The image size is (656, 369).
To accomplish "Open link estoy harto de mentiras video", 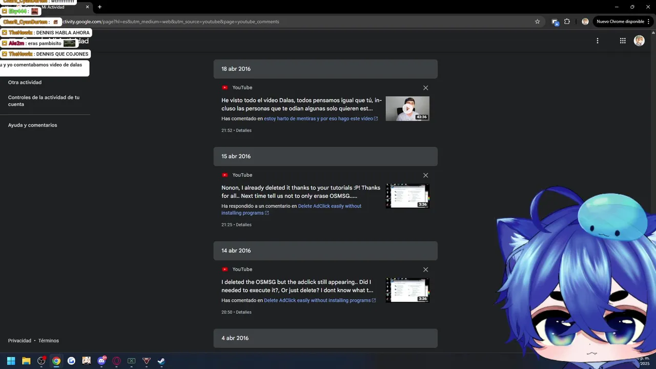I will pos(321,118).
